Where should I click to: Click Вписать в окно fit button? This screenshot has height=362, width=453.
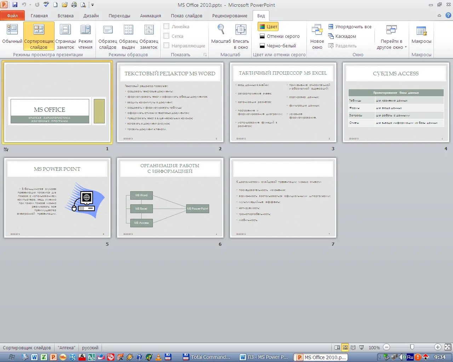point(241,36)
